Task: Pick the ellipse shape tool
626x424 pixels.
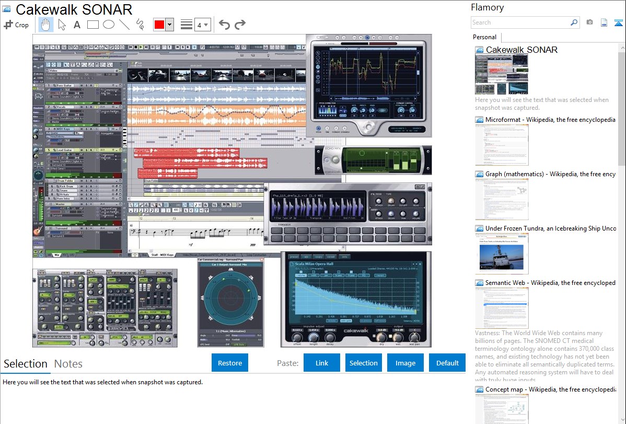Action: (x=109, y=25)
